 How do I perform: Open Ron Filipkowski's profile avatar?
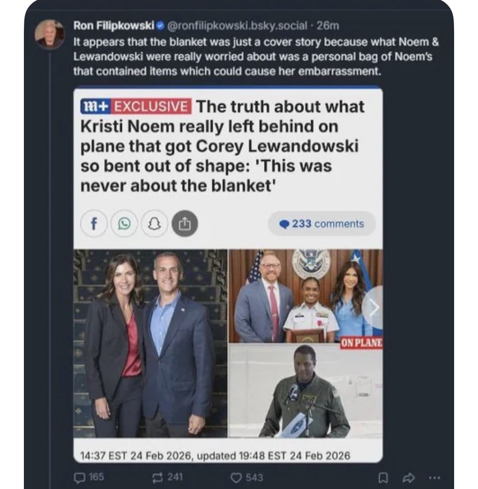coord(50,34)
